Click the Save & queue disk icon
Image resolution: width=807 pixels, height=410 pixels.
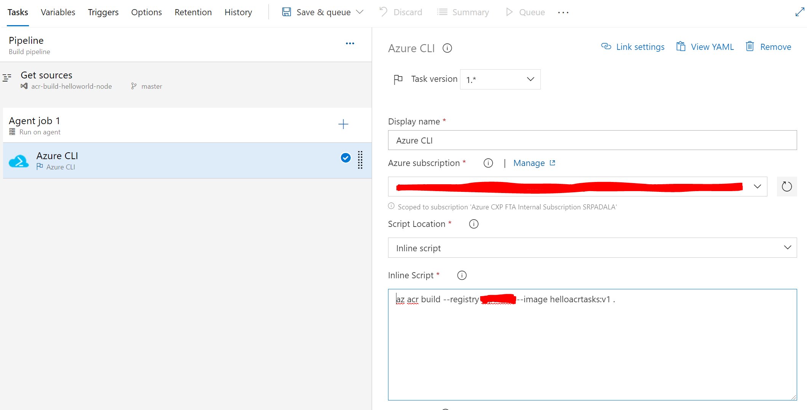286,12
